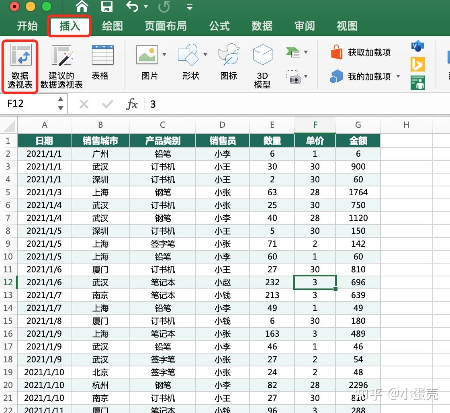The height and width of the screenshot is (413, 450).
Task: Click the SmartArt icon
Action: [x=293, y=53]
